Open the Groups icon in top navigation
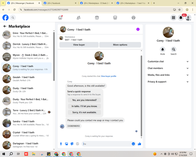Screen dimensions: 196x157 pos(133,18)
